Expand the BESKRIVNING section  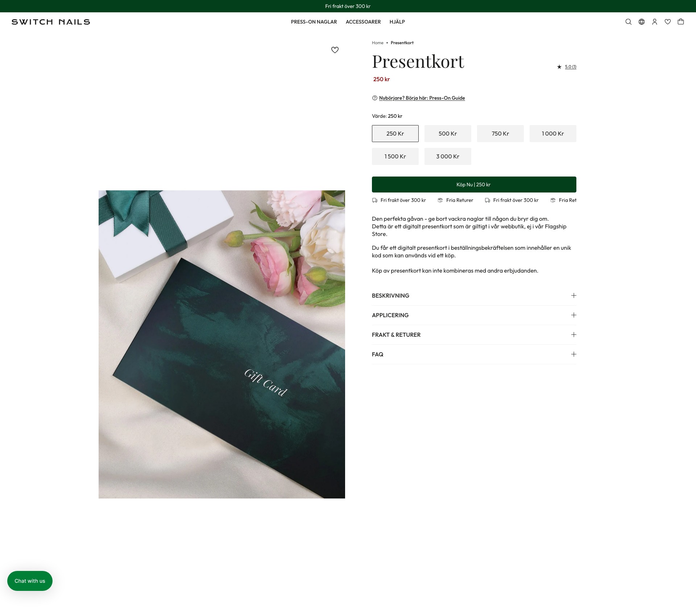474,295
